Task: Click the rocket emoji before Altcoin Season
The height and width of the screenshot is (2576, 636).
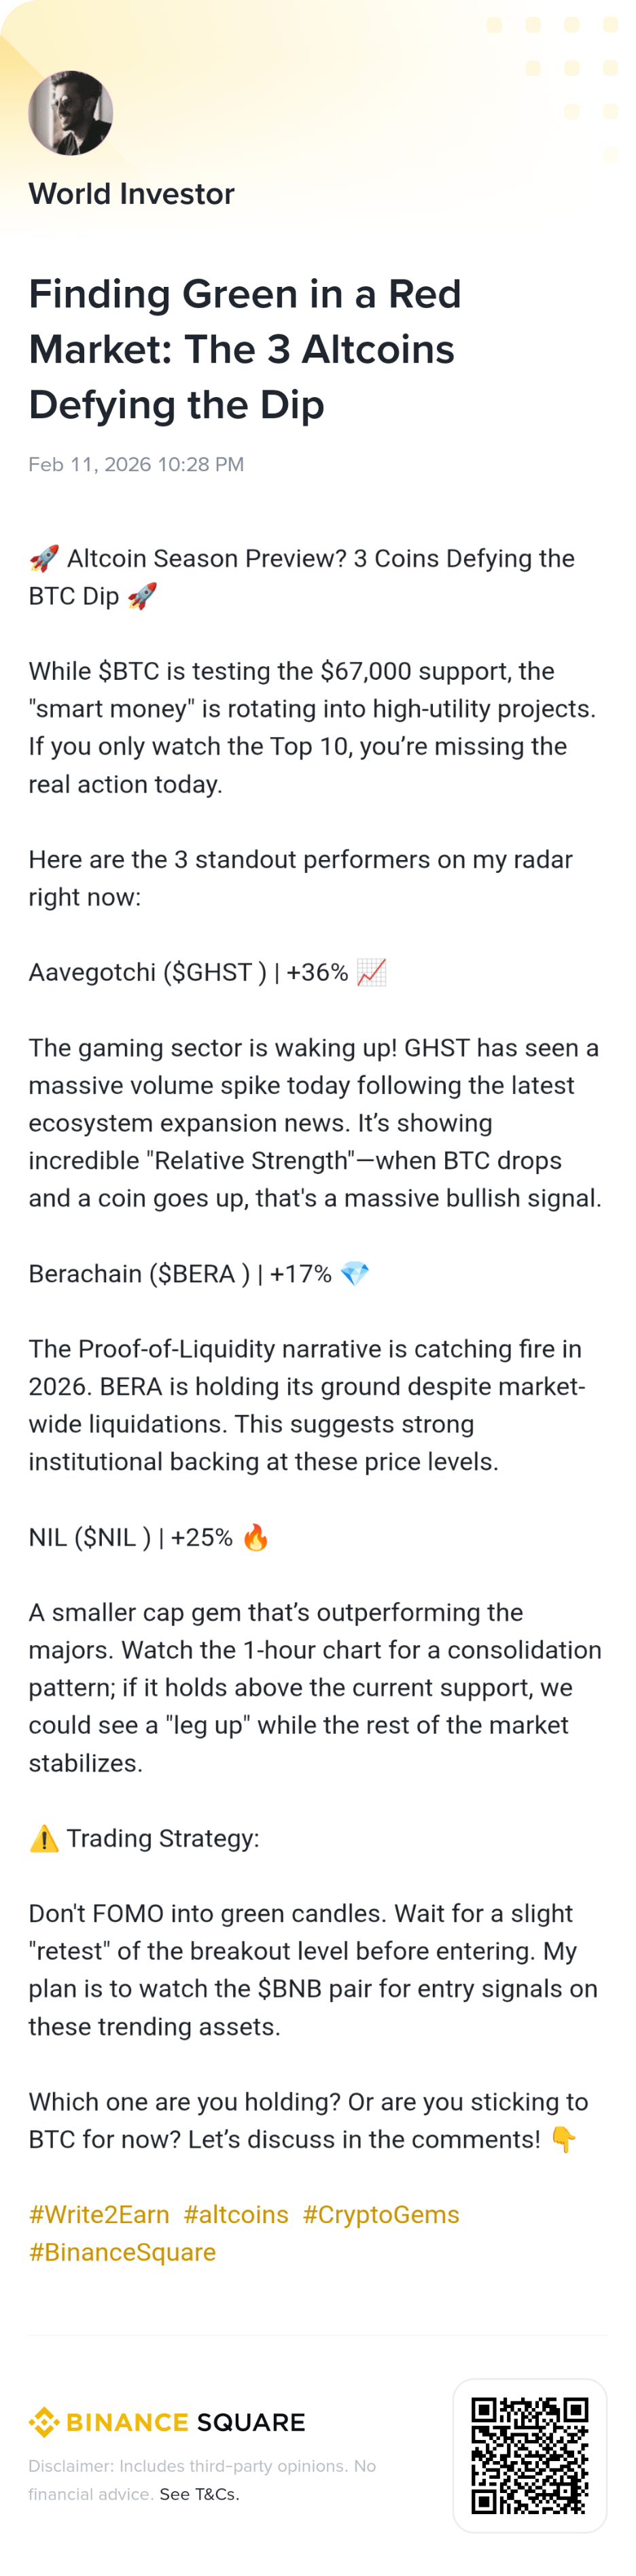Action: point(44,558)
